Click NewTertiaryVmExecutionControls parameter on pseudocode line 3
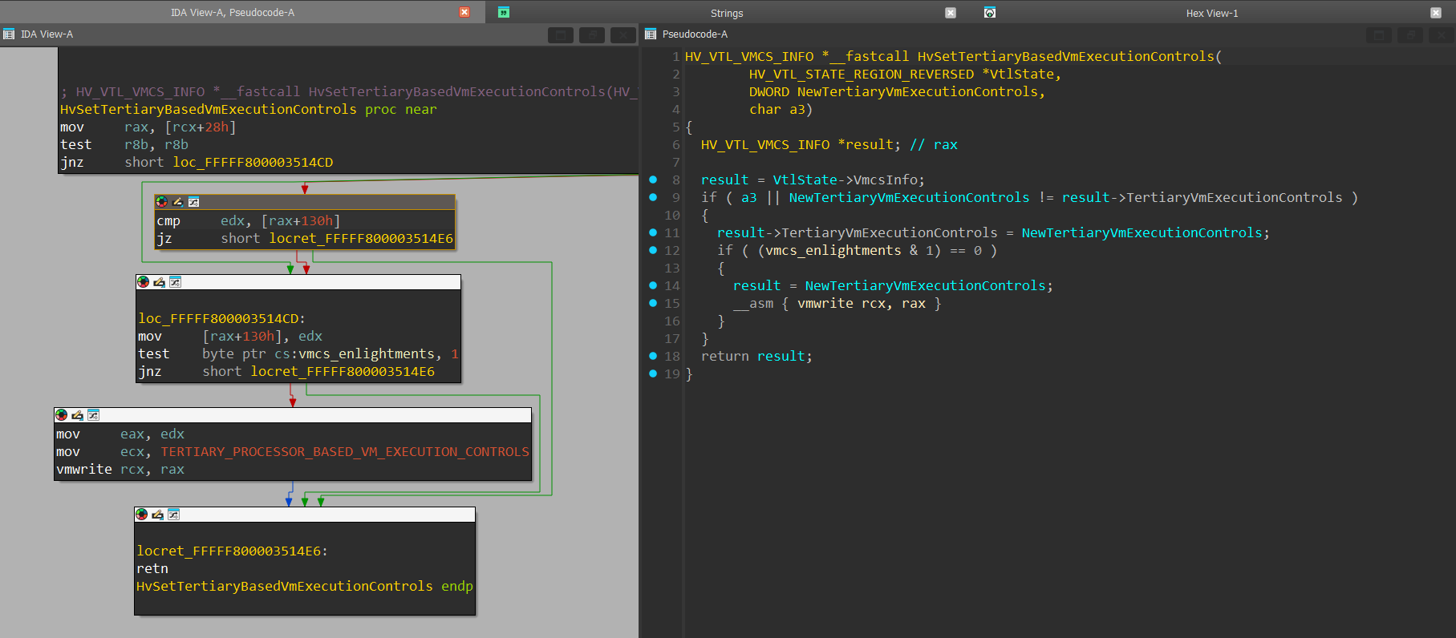Image resolution: width=1456 pixels, height=638 pixels. pos(918,92)
